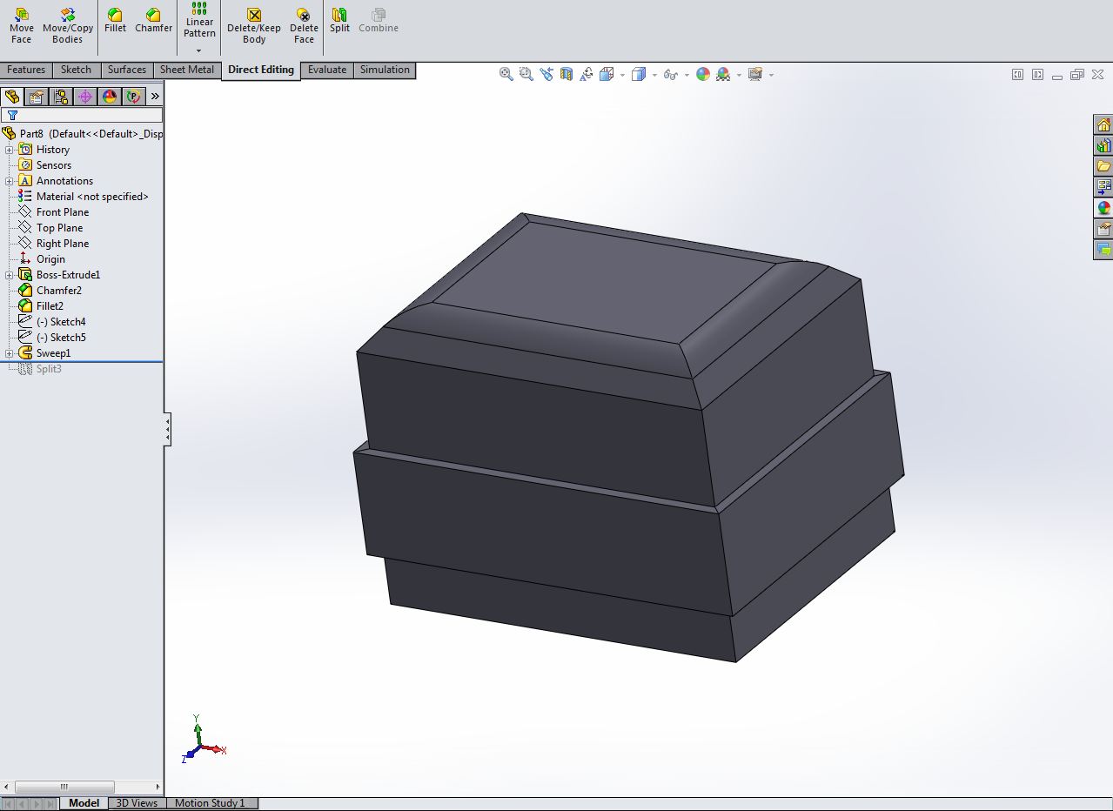Select the Previous View icon

pos(546,75)
